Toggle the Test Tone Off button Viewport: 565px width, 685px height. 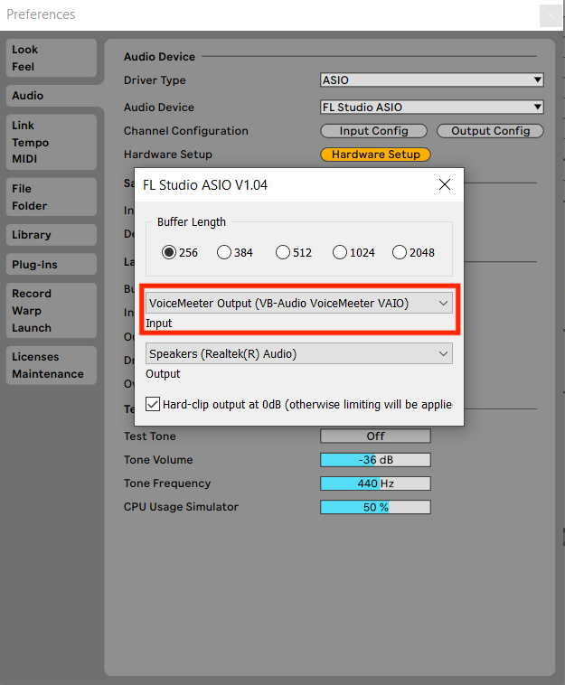[x=375, y=436]
